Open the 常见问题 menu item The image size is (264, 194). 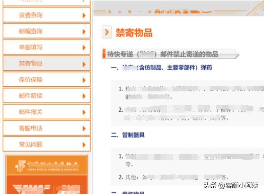[47, 144]
